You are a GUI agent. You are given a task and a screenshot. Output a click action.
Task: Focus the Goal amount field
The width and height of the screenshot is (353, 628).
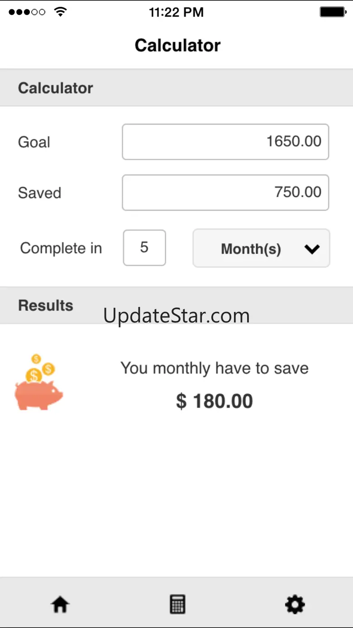(x=225, y=142)
